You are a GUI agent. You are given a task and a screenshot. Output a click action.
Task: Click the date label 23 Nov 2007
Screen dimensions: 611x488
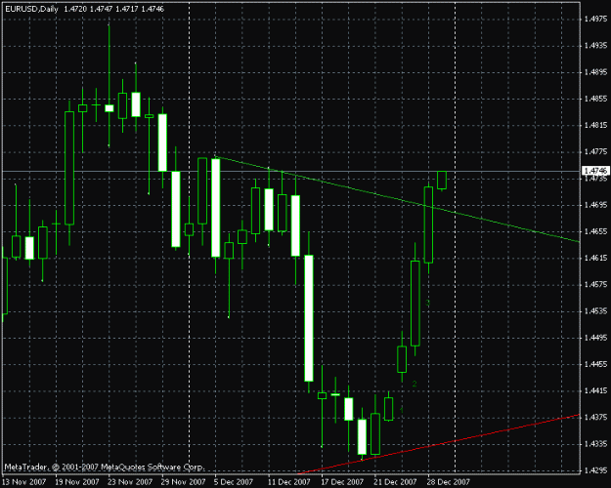131,482
